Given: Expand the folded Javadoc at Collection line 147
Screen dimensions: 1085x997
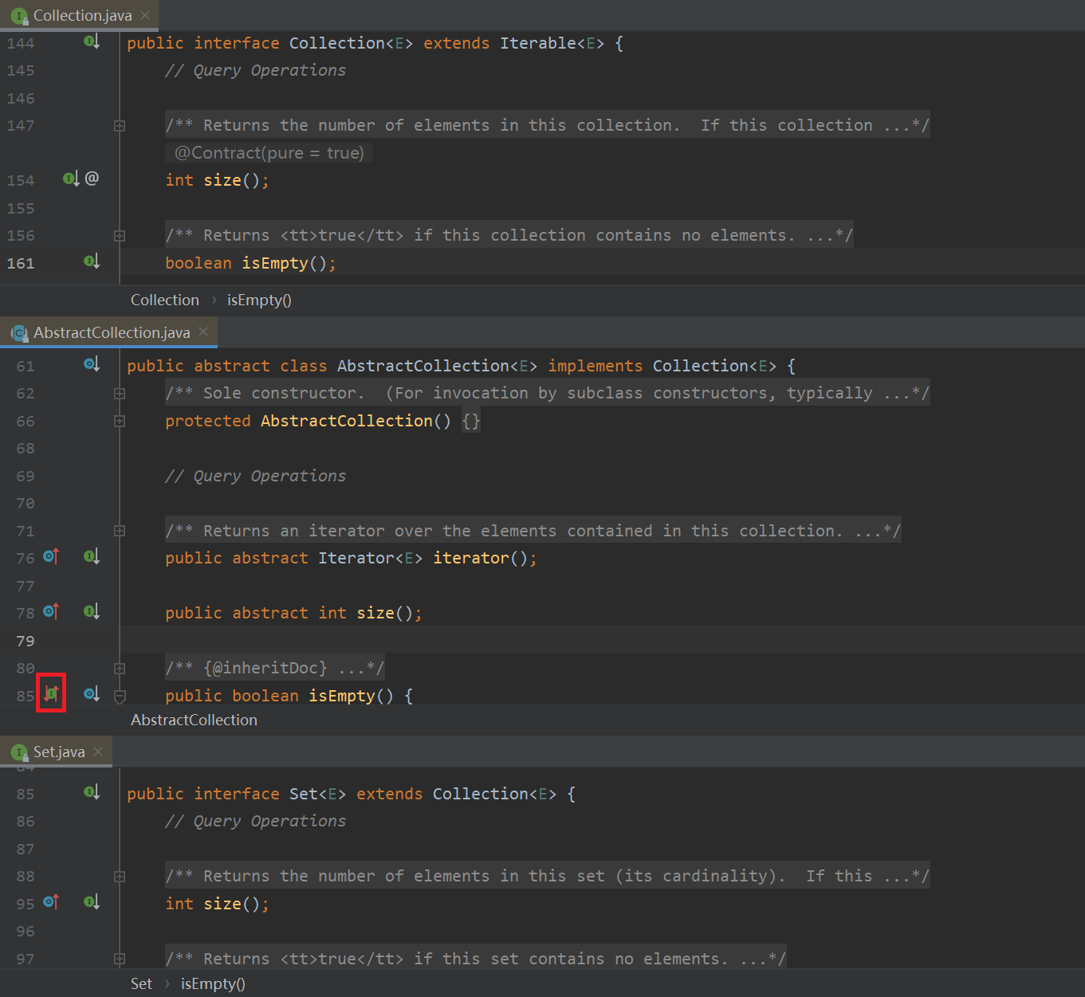Looking at the screenshot, I should coord(120,126).
